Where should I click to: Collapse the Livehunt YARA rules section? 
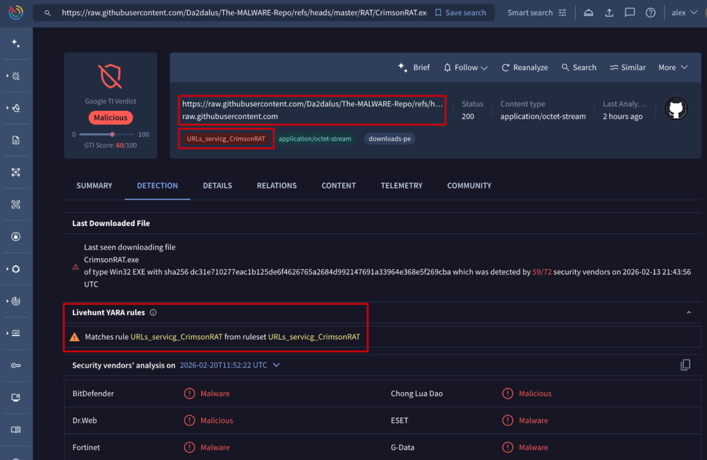point(689,313)
